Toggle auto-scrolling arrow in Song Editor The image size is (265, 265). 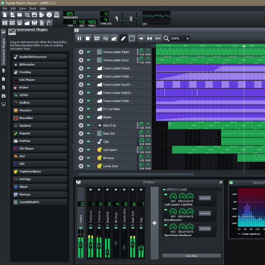tap(141, 39)
